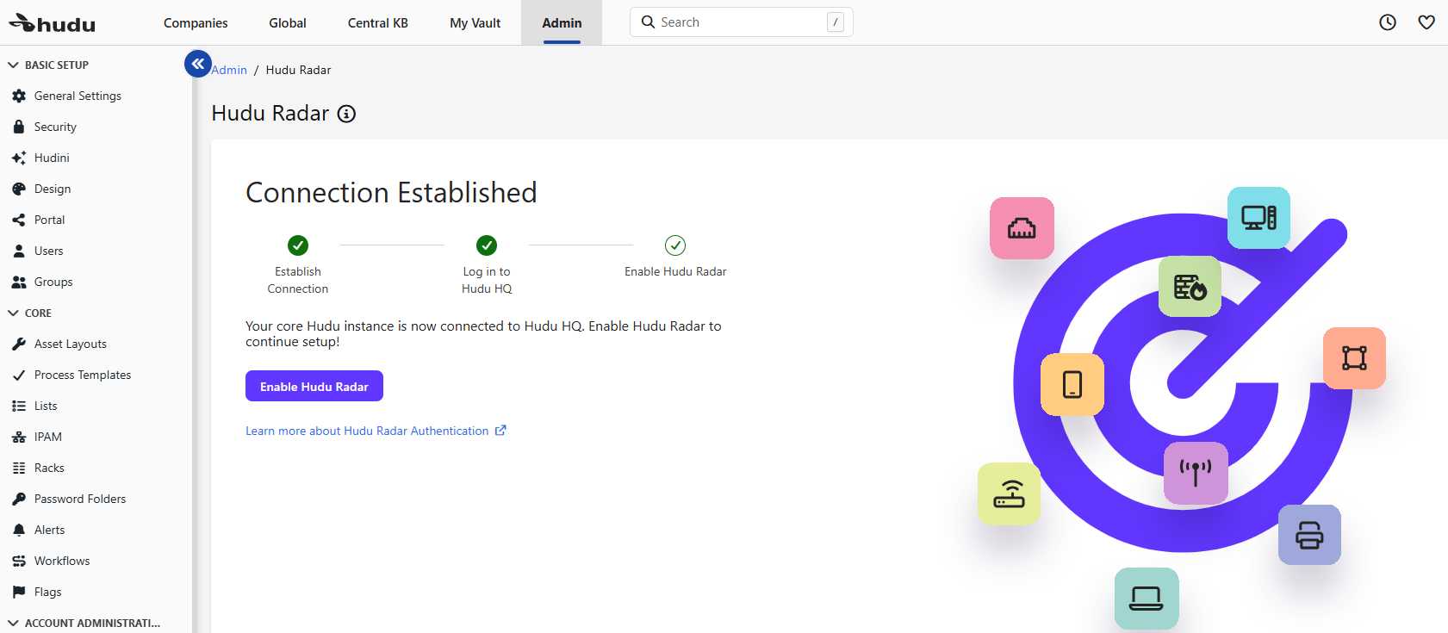
Task: Open Users in sidebar
Action: [48, 251]
